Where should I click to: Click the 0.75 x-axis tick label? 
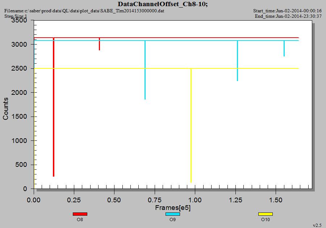[x=154, y=200]
